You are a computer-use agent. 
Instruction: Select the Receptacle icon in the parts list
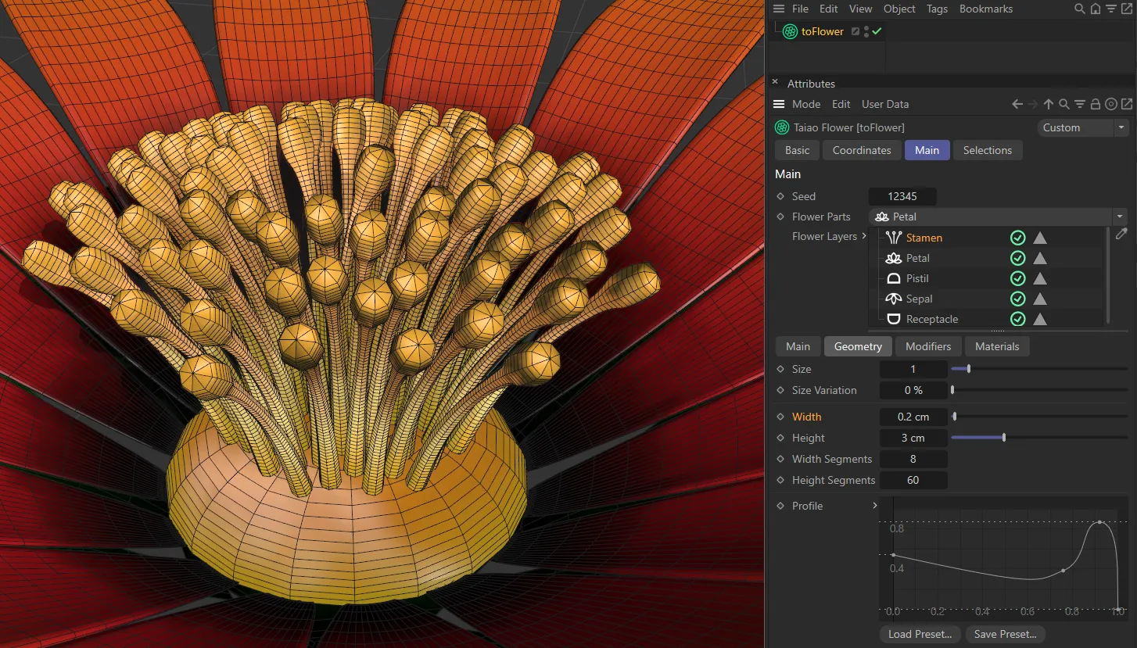pos(892,319)
